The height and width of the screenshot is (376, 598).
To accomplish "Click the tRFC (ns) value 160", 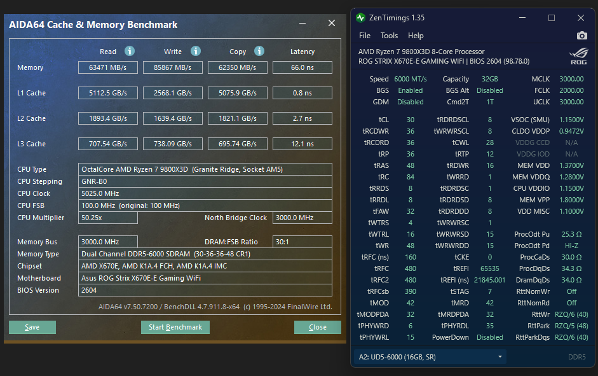I will [x=411, y=257].
